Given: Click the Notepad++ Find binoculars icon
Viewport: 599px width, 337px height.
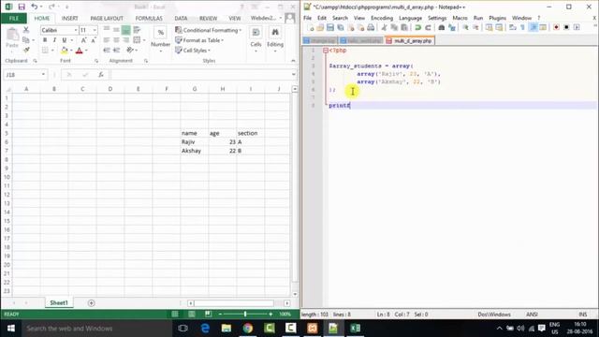Looking at the screenshot, I should [x=441, y=27].
